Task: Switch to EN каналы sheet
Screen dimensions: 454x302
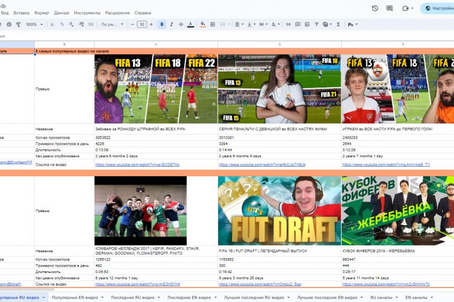Action: point(416,298)
